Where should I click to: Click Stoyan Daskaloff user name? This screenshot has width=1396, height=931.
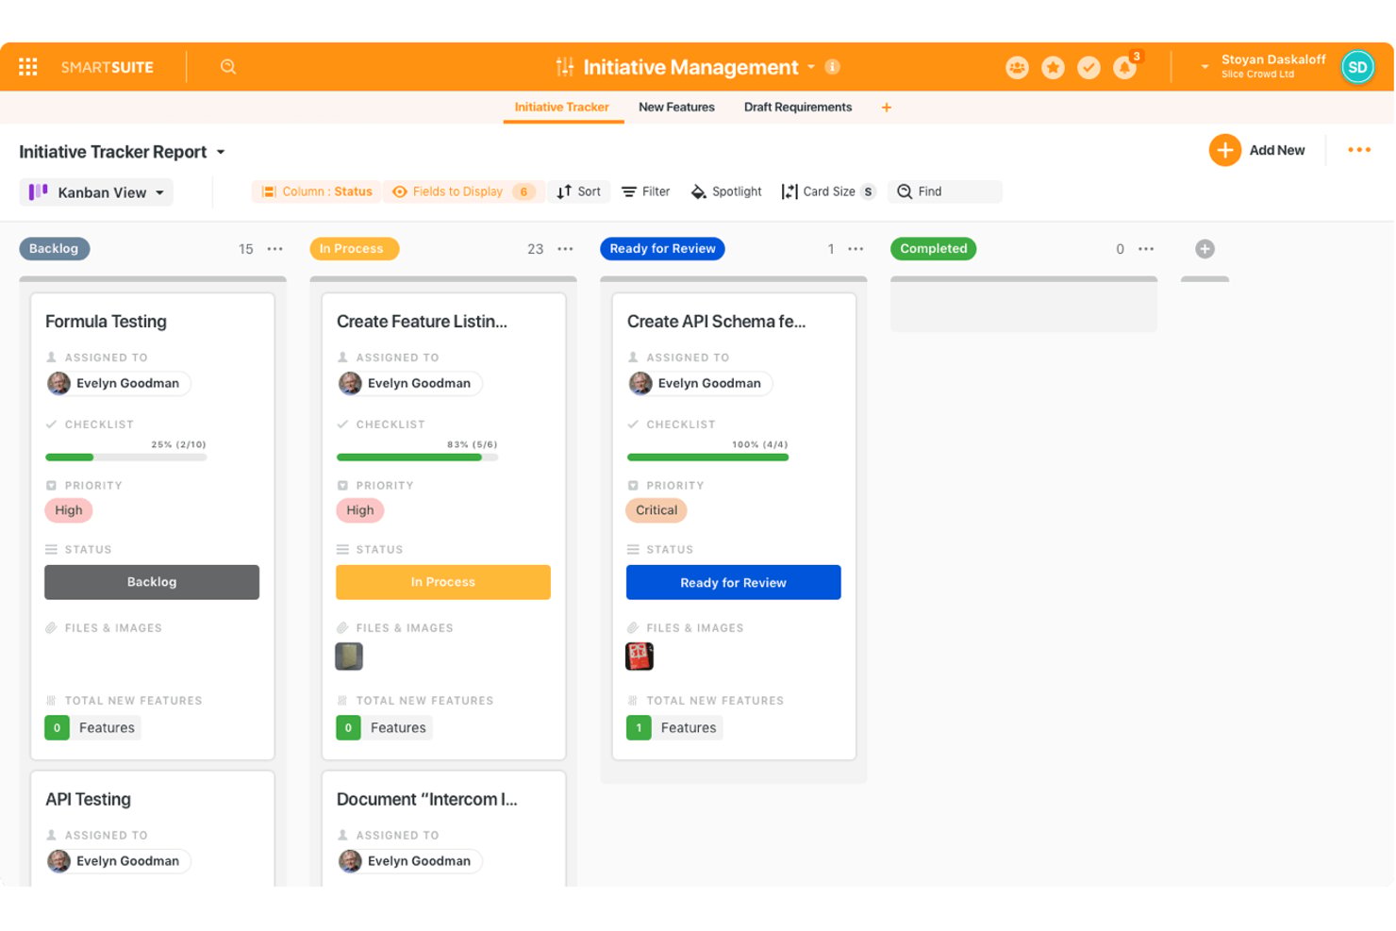tap(1273, 59)
